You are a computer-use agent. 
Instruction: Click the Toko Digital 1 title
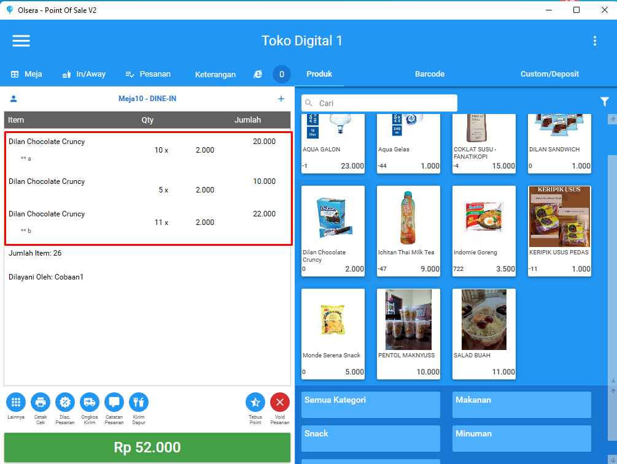click(302, 41)
